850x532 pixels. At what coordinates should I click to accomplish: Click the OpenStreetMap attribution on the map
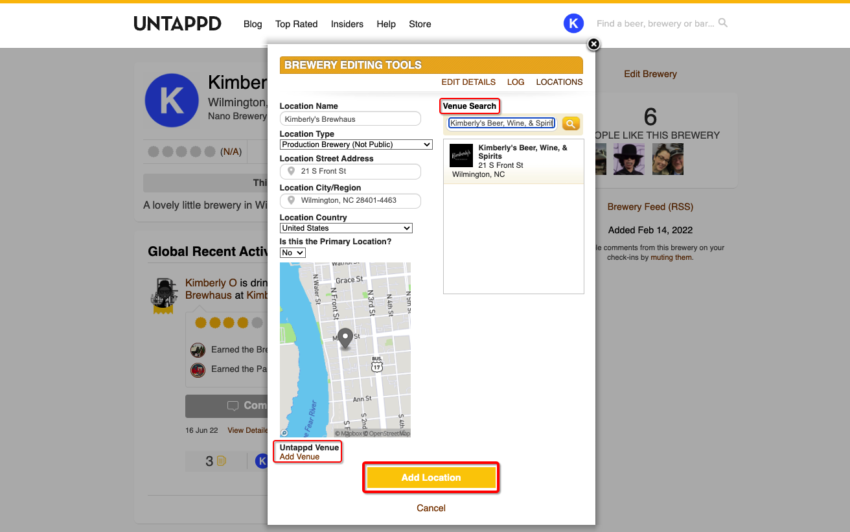click(x=389, y=434)
